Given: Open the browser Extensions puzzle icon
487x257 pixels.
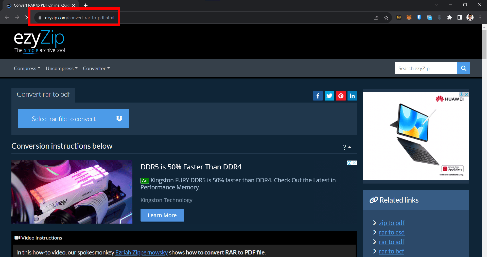Looking at the screenshot, I should point(449,17).
